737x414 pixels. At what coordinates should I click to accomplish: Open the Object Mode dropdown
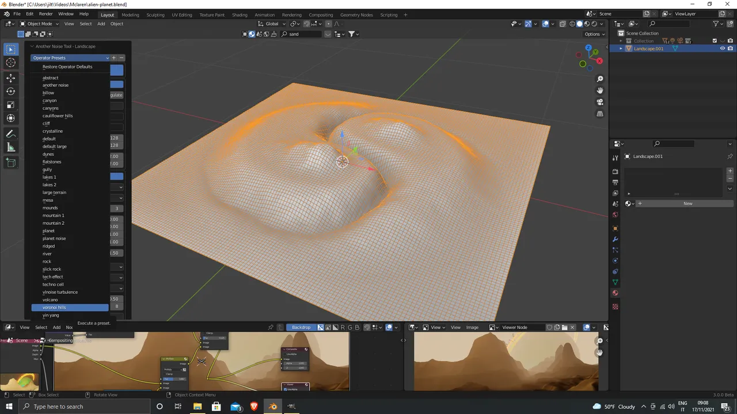[x=39, y=24]
